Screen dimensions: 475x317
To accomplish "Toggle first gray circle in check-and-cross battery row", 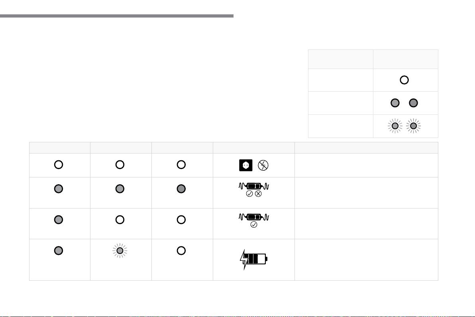I will (59, 189).
